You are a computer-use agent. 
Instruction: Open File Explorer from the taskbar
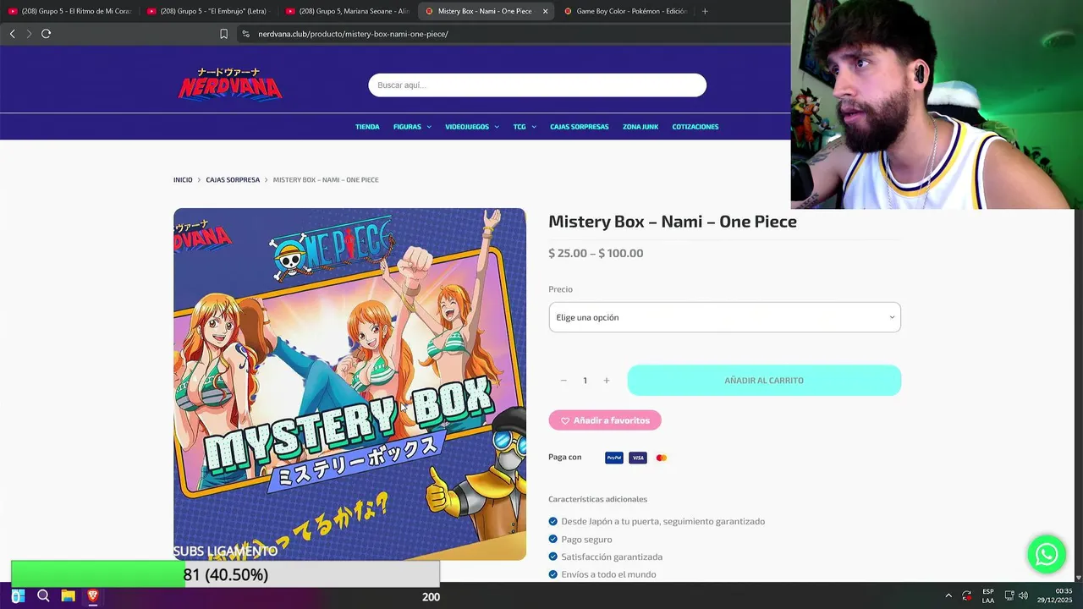coord(68,596)
